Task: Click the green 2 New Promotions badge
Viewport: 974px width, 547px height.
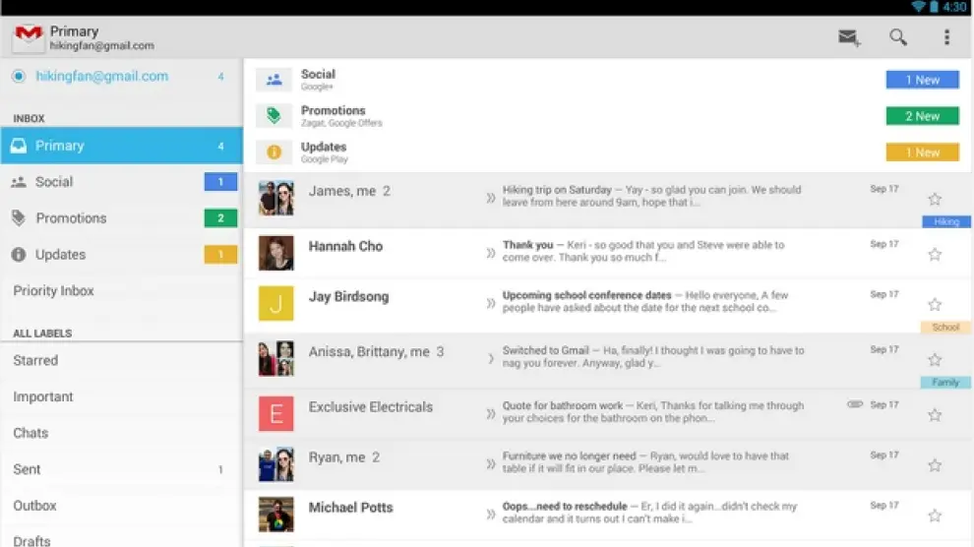Action: [x=922, y=116]
